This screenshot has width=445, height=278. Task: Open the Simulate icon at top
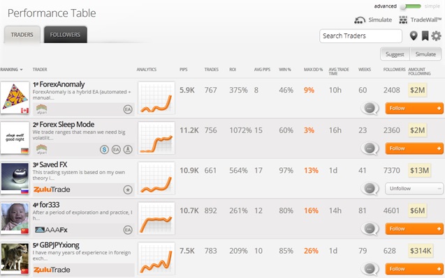(x=360, y=20)
